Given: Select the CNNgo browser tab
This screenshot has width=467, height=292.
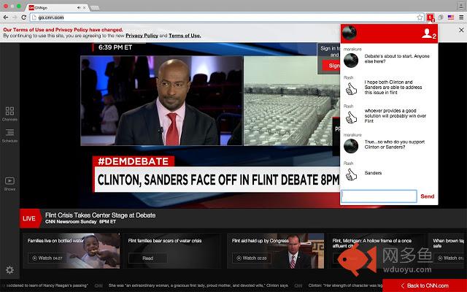Looking at the screenshot, I should point(57,8).
